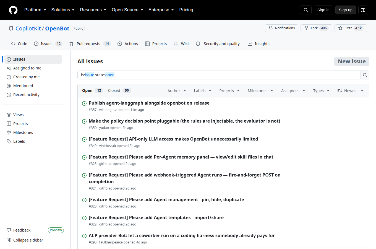Screen dimensions: 376x249
Task: Click the GitHub logo icon
Action: click(x=13, y=10)
